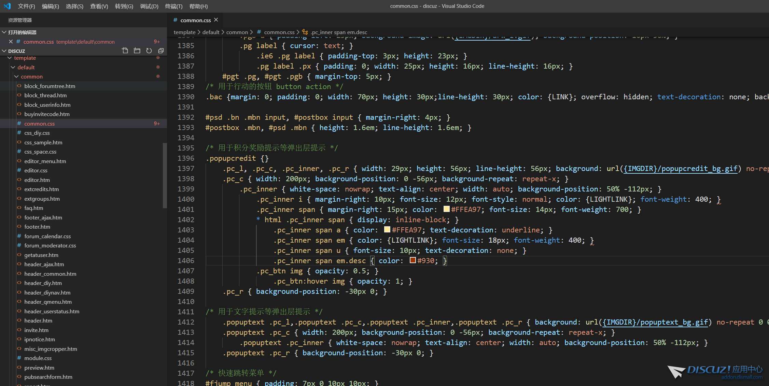Open the 编辑(E) menu
The image size is (769, 386).
click(x=51, y=6)
